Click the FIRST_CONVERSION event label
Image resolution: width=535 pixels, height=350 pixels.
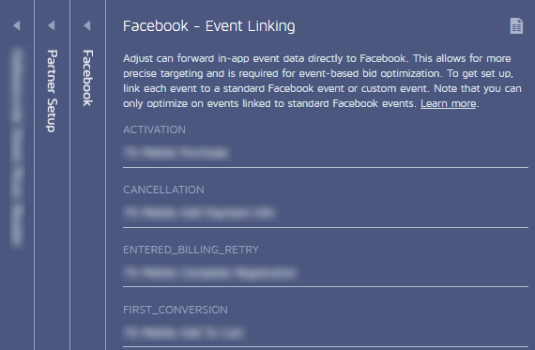(175, 310)
